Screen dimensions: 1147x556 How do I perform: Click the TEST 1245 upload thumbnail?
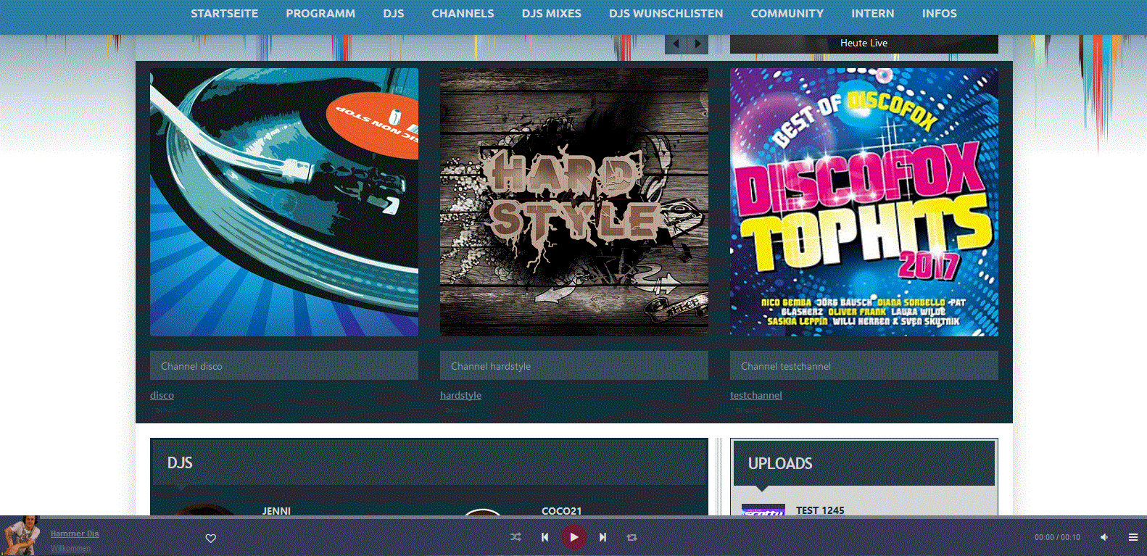[763, 510]
